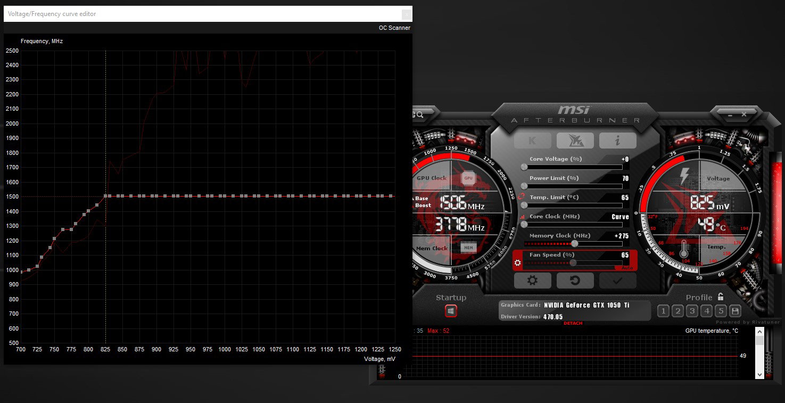Select profile slot 4

(x=706, y=311)
